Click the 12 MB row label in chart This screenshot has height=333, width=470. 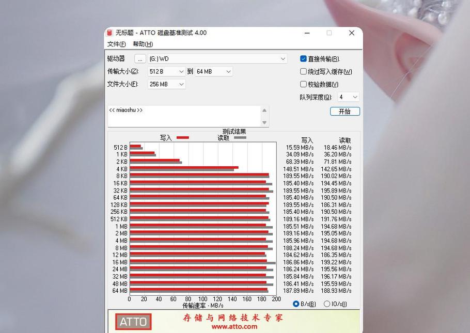coord(120,255)
